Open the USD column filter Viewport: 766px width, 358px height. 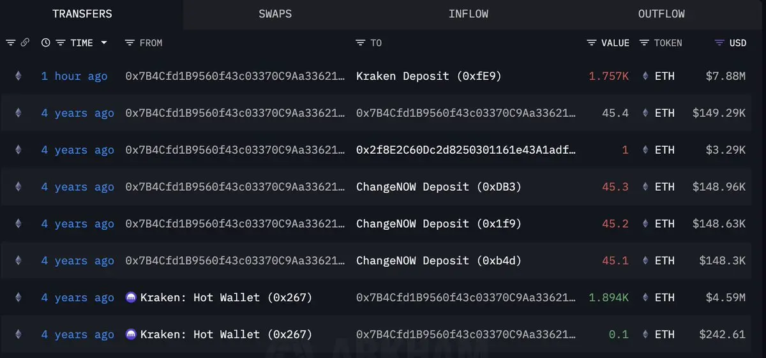pyautogui.click(x=719, y=43)
